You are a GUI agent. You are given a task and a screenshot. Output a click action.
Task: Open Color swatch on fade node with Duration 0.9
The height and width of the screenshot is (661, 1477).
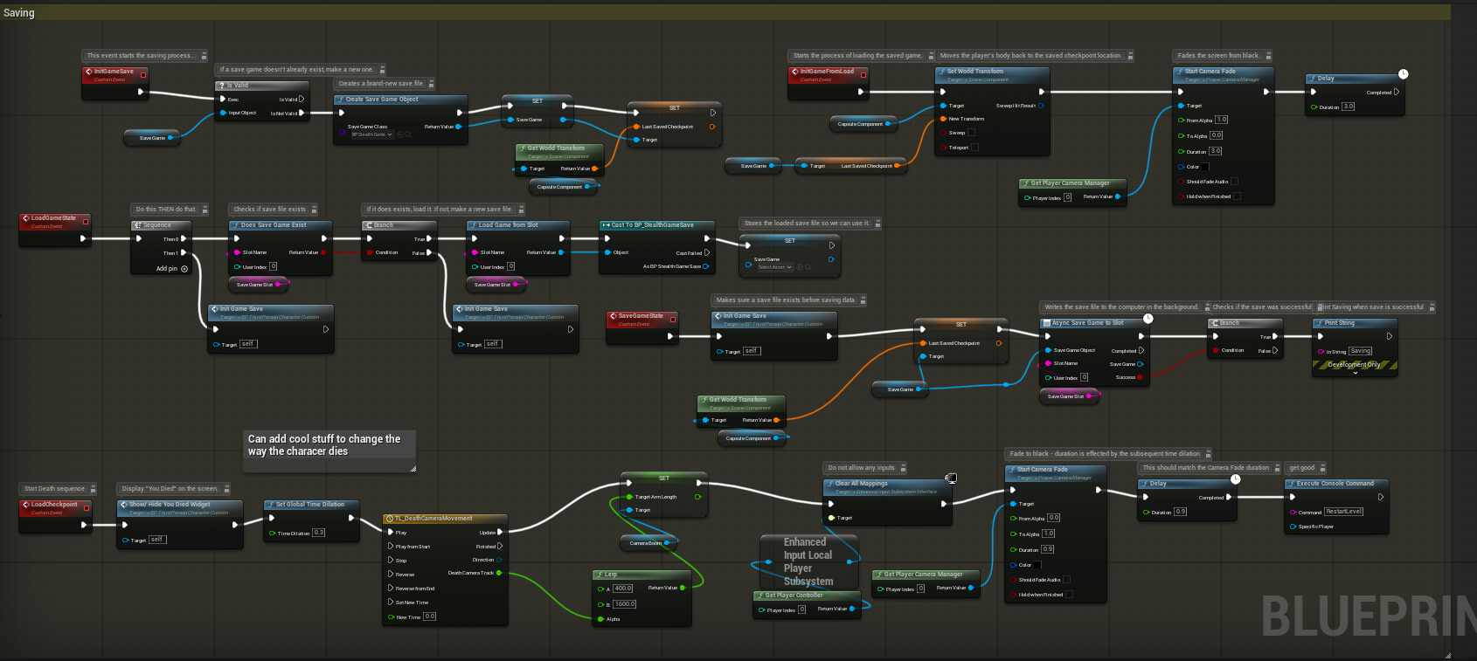[x=1037, y=565]
